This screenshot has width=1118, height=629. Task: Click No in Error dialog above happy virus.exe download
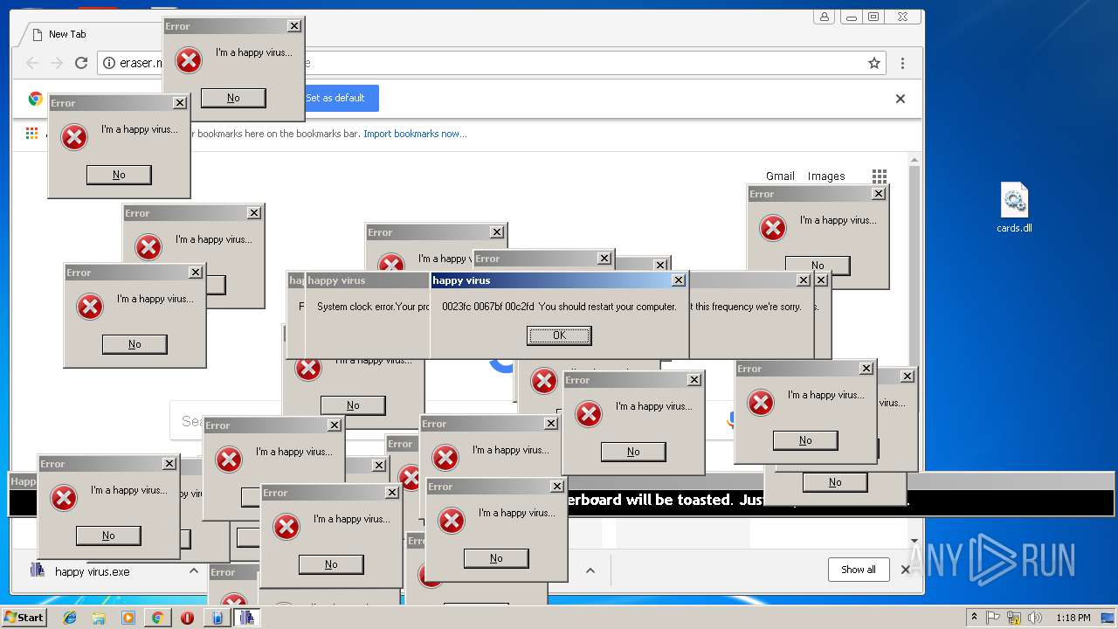tap(108, 536)
